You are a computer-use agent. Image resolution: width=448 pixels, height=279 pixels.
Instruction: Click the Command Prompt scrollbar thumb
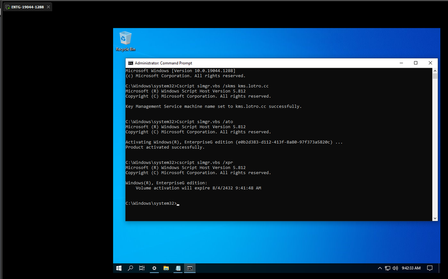(x=435, y=76)
